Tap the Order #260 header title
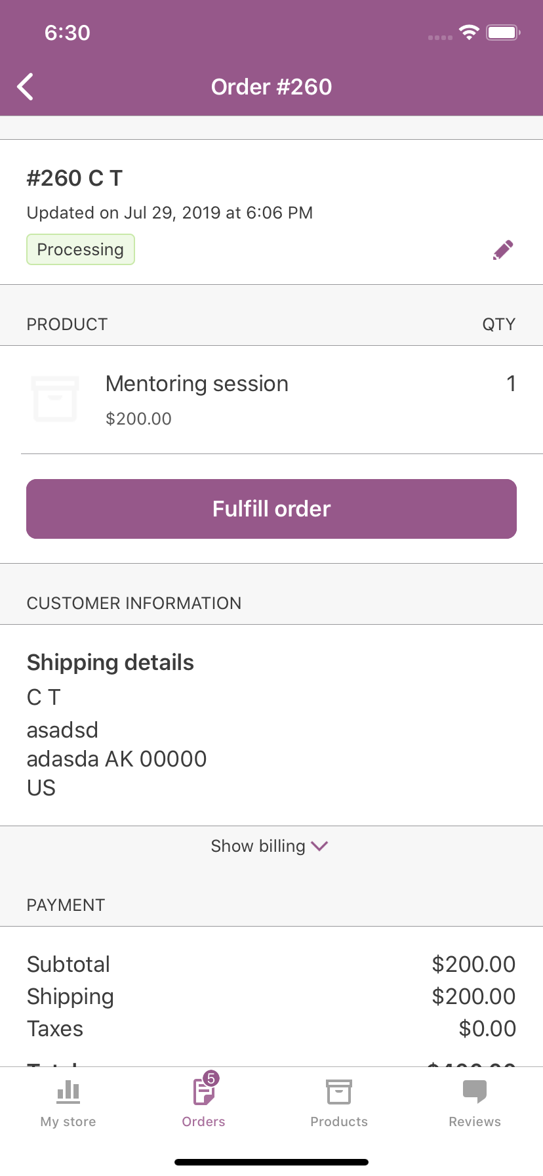 pyautogui.click(x=271, y=87)
